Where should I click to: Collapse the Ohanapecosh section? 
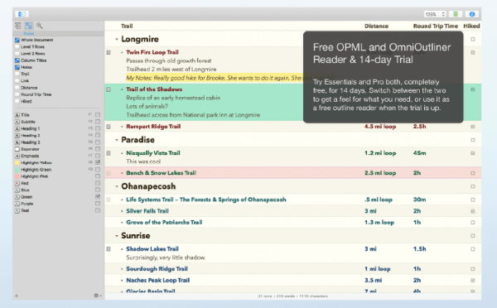117,186
